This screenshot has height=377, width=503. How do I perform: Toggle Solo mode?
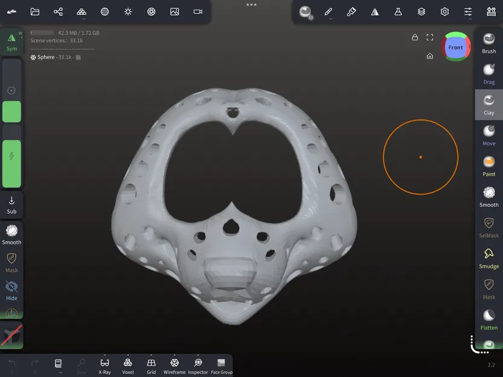click(82, 366)
